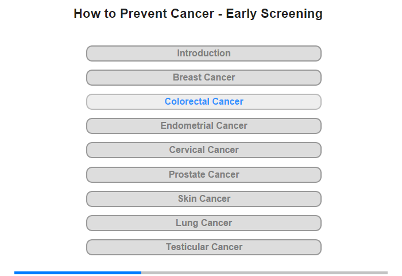Screen dimensions: 402x276
Task: Click the blue 'Colorectal Cancer' text label
Action: (x=204, y=101)
